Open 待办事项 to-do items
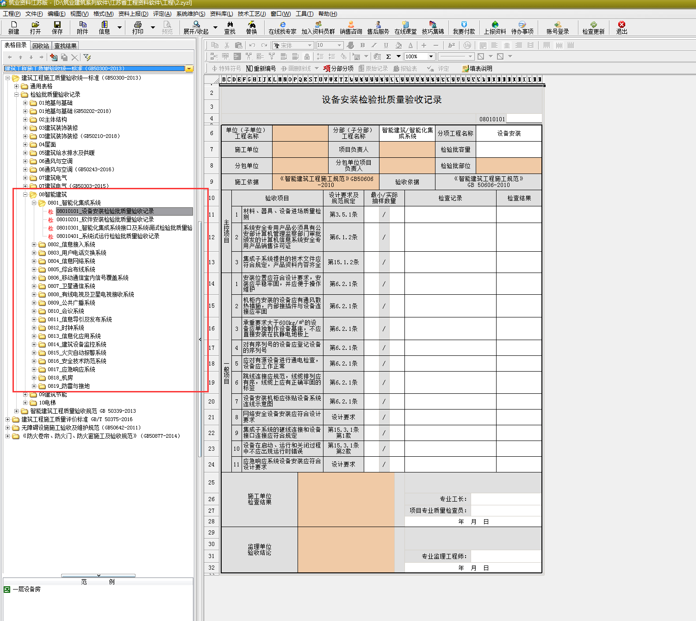The height and width of the screenshot is (621, 696). (x=522, y=27)
